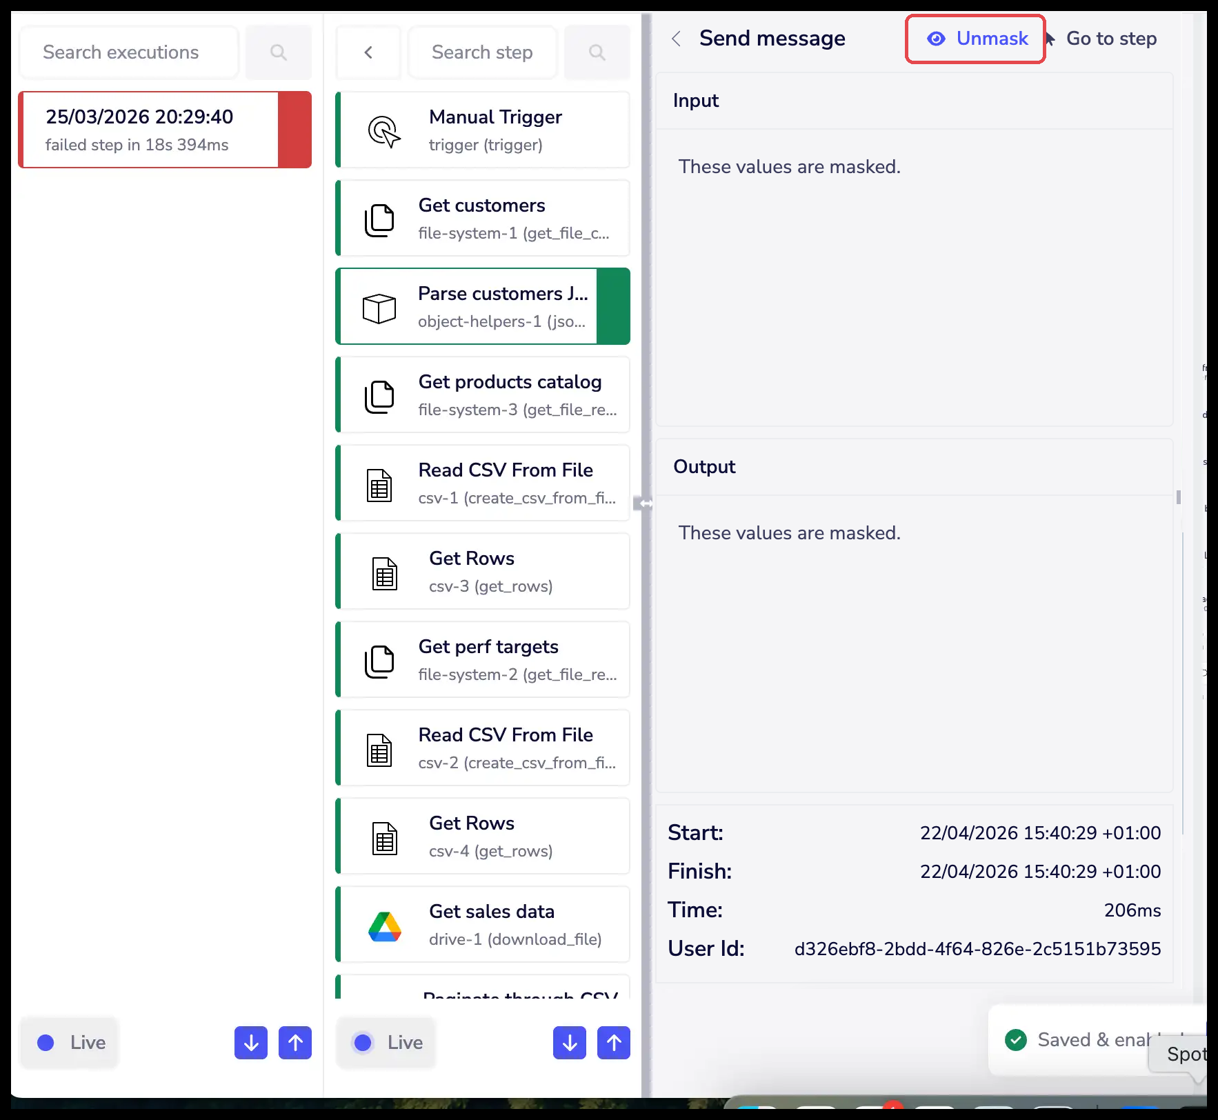The image size is (1218, 1120).
Task: Open Read CSV From File csv-1 step
Action: coord(483,483)
